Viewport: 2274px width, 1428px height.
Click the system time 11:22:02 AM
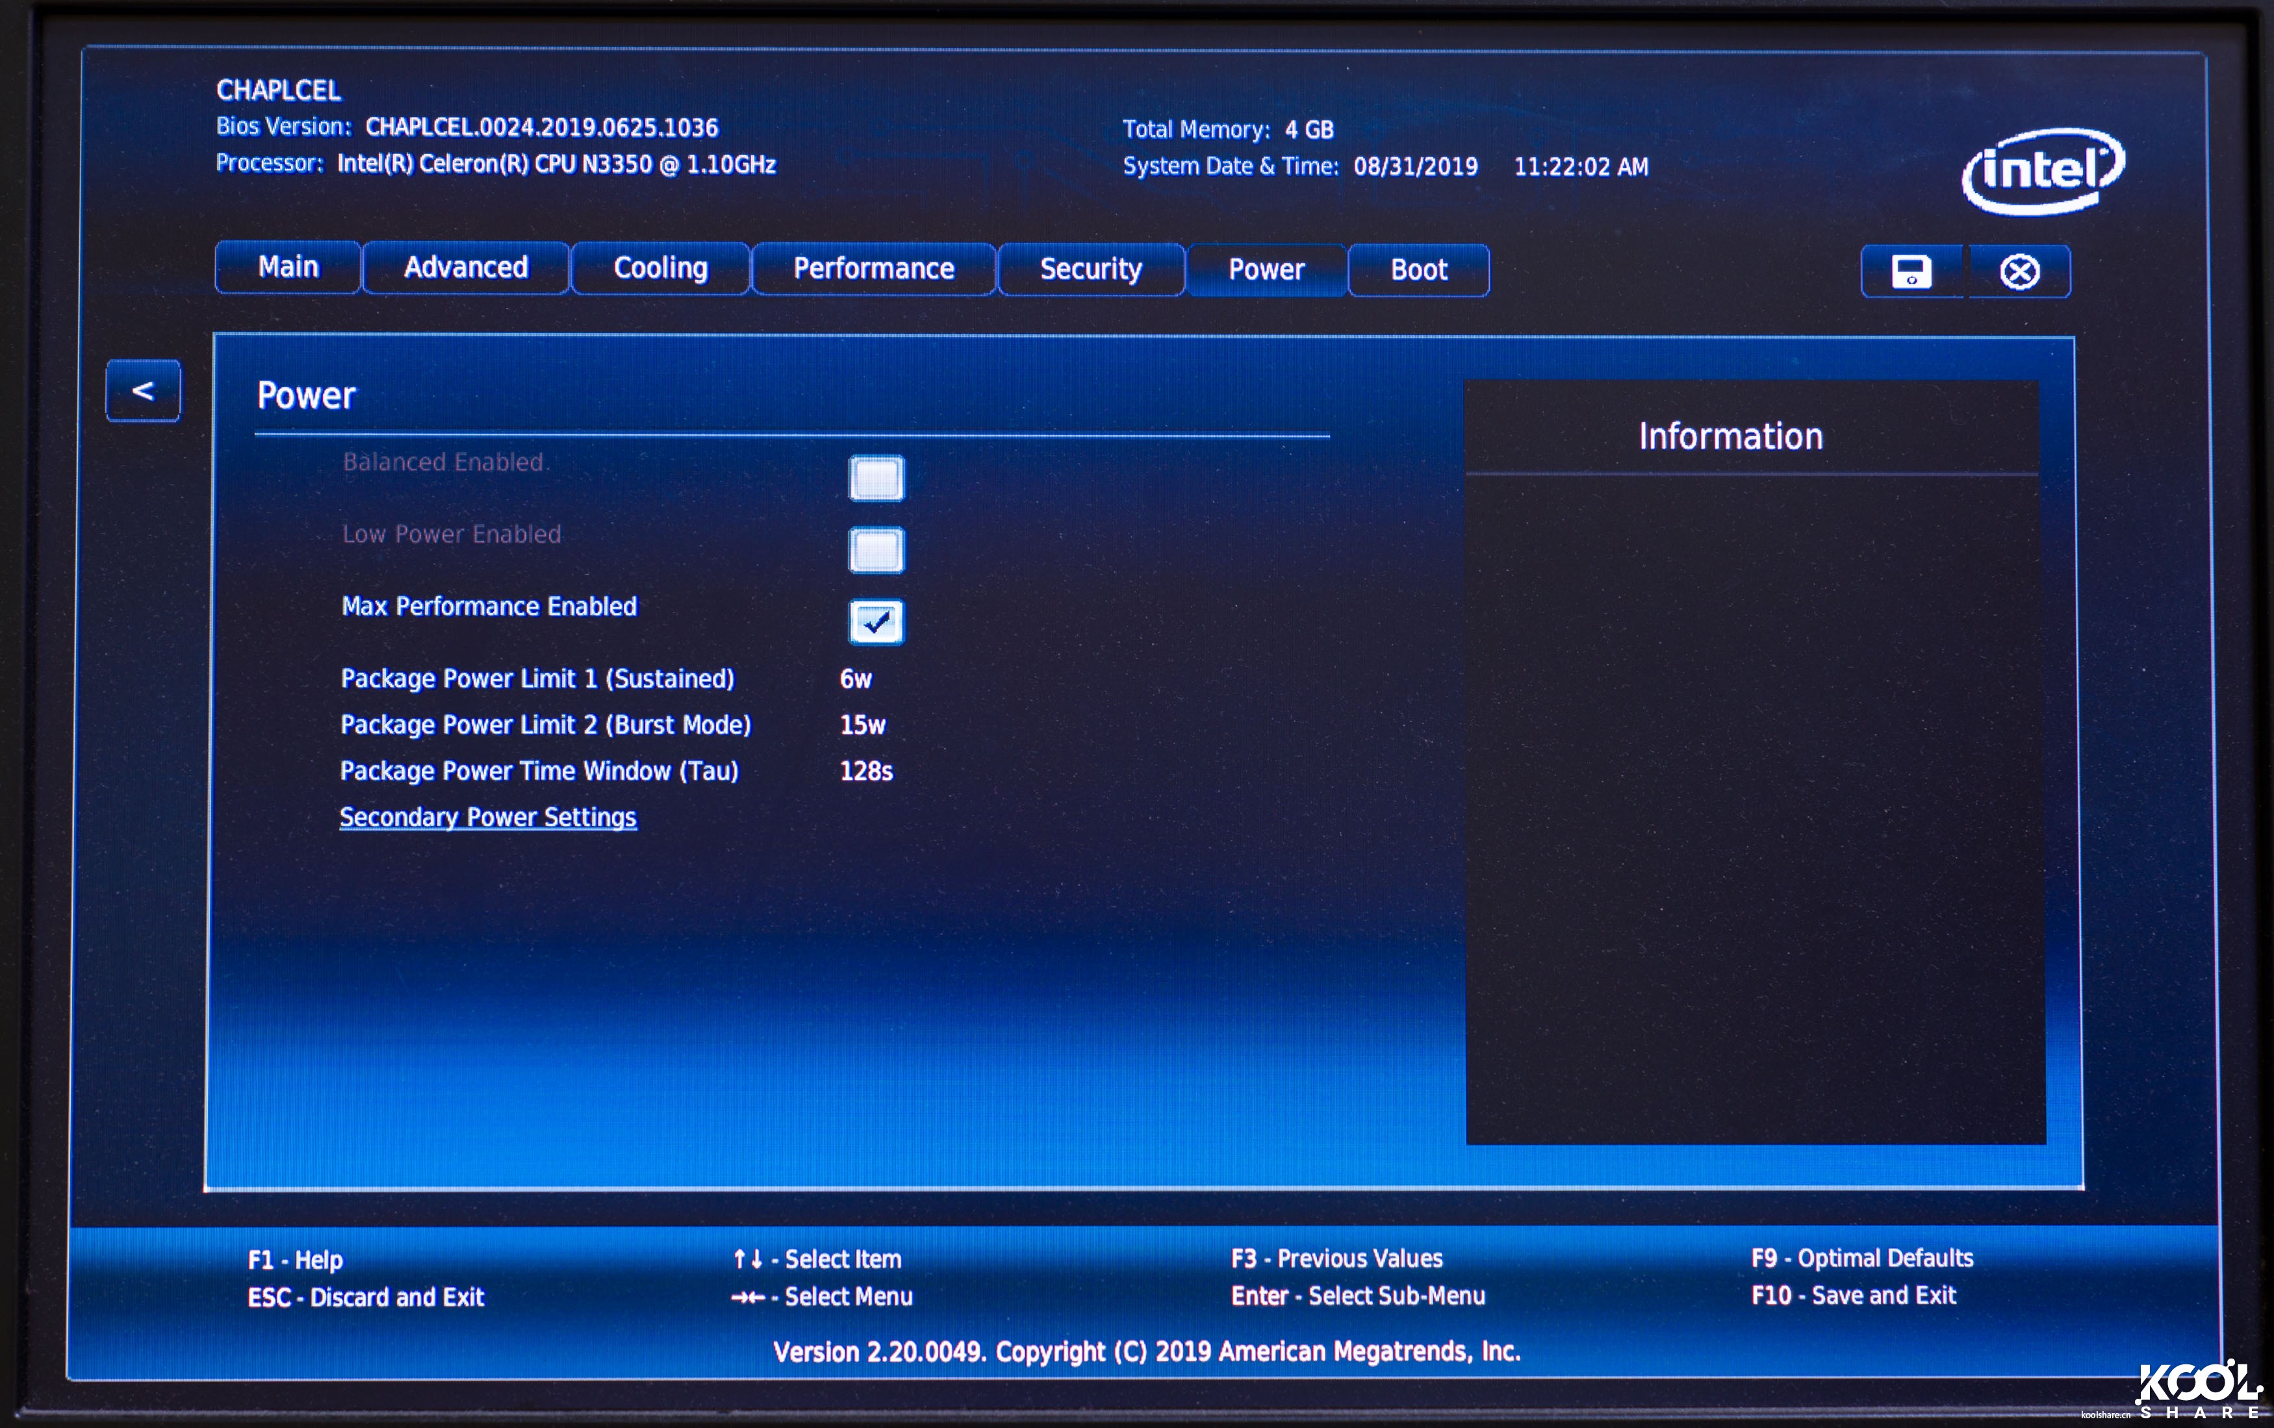(x=1581, y=167)
